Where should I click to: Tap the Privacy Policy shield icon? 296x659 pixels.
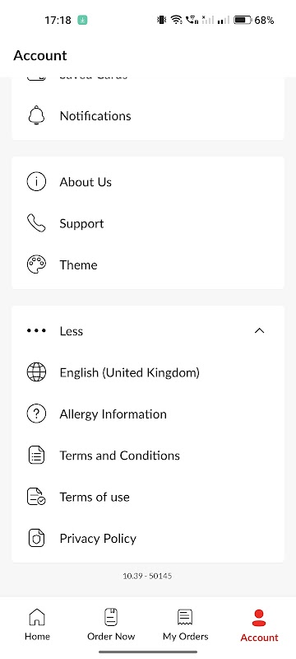coord(36,539)
